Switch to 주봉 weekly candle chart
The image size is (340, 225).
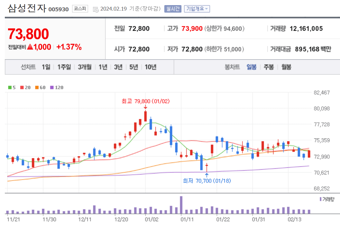coord(269,67)
